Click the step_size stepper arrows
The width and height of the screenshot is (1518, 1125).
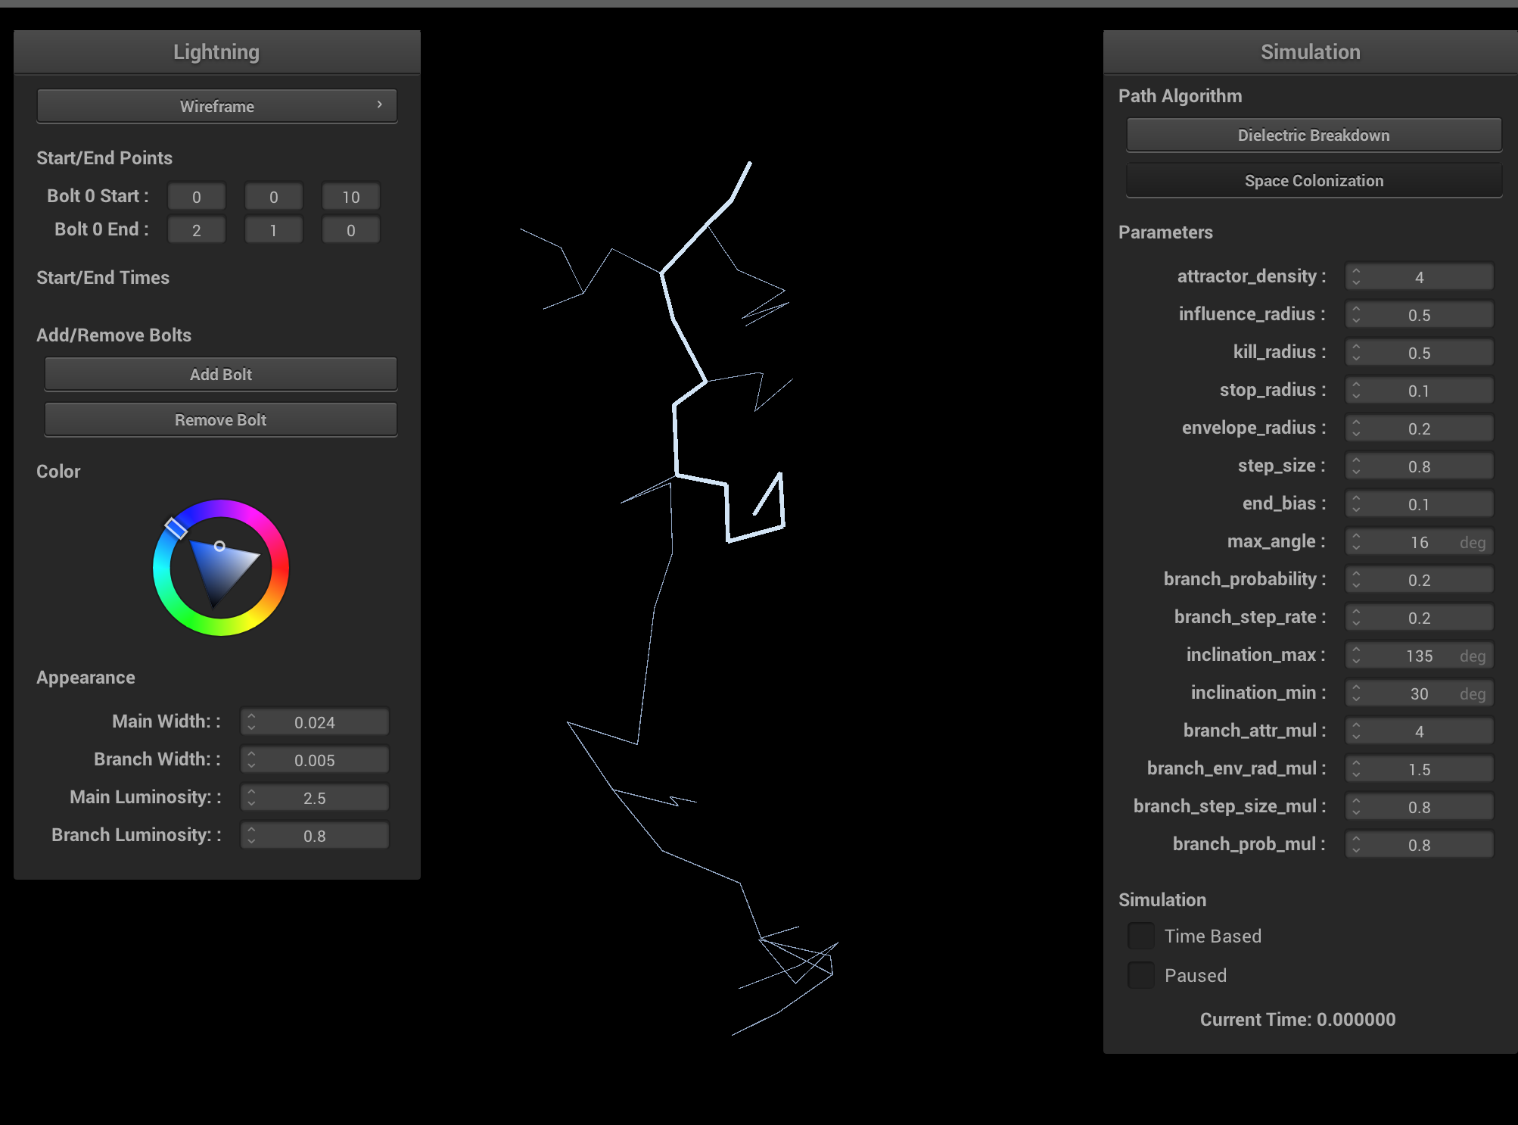coord(1356,466)
